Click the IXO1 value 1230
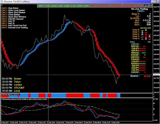This screenshot has width=160, height=124. (x=148, y=23)
